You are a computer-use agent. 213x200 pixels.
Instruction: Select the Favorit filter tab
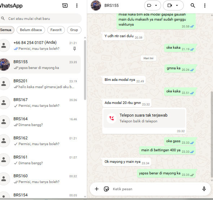[56, 30]
